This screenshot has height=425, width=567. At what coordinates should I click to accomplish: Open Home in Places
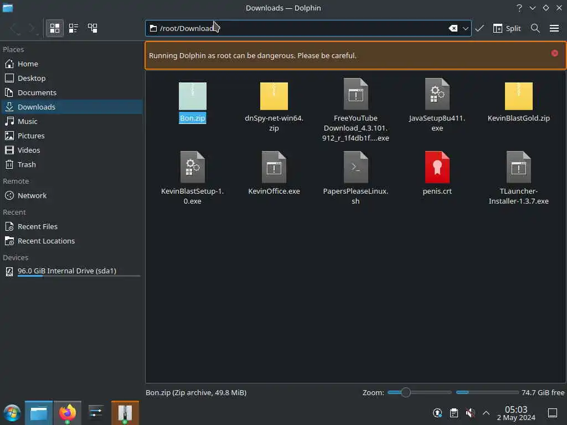(x=71, y=64)
